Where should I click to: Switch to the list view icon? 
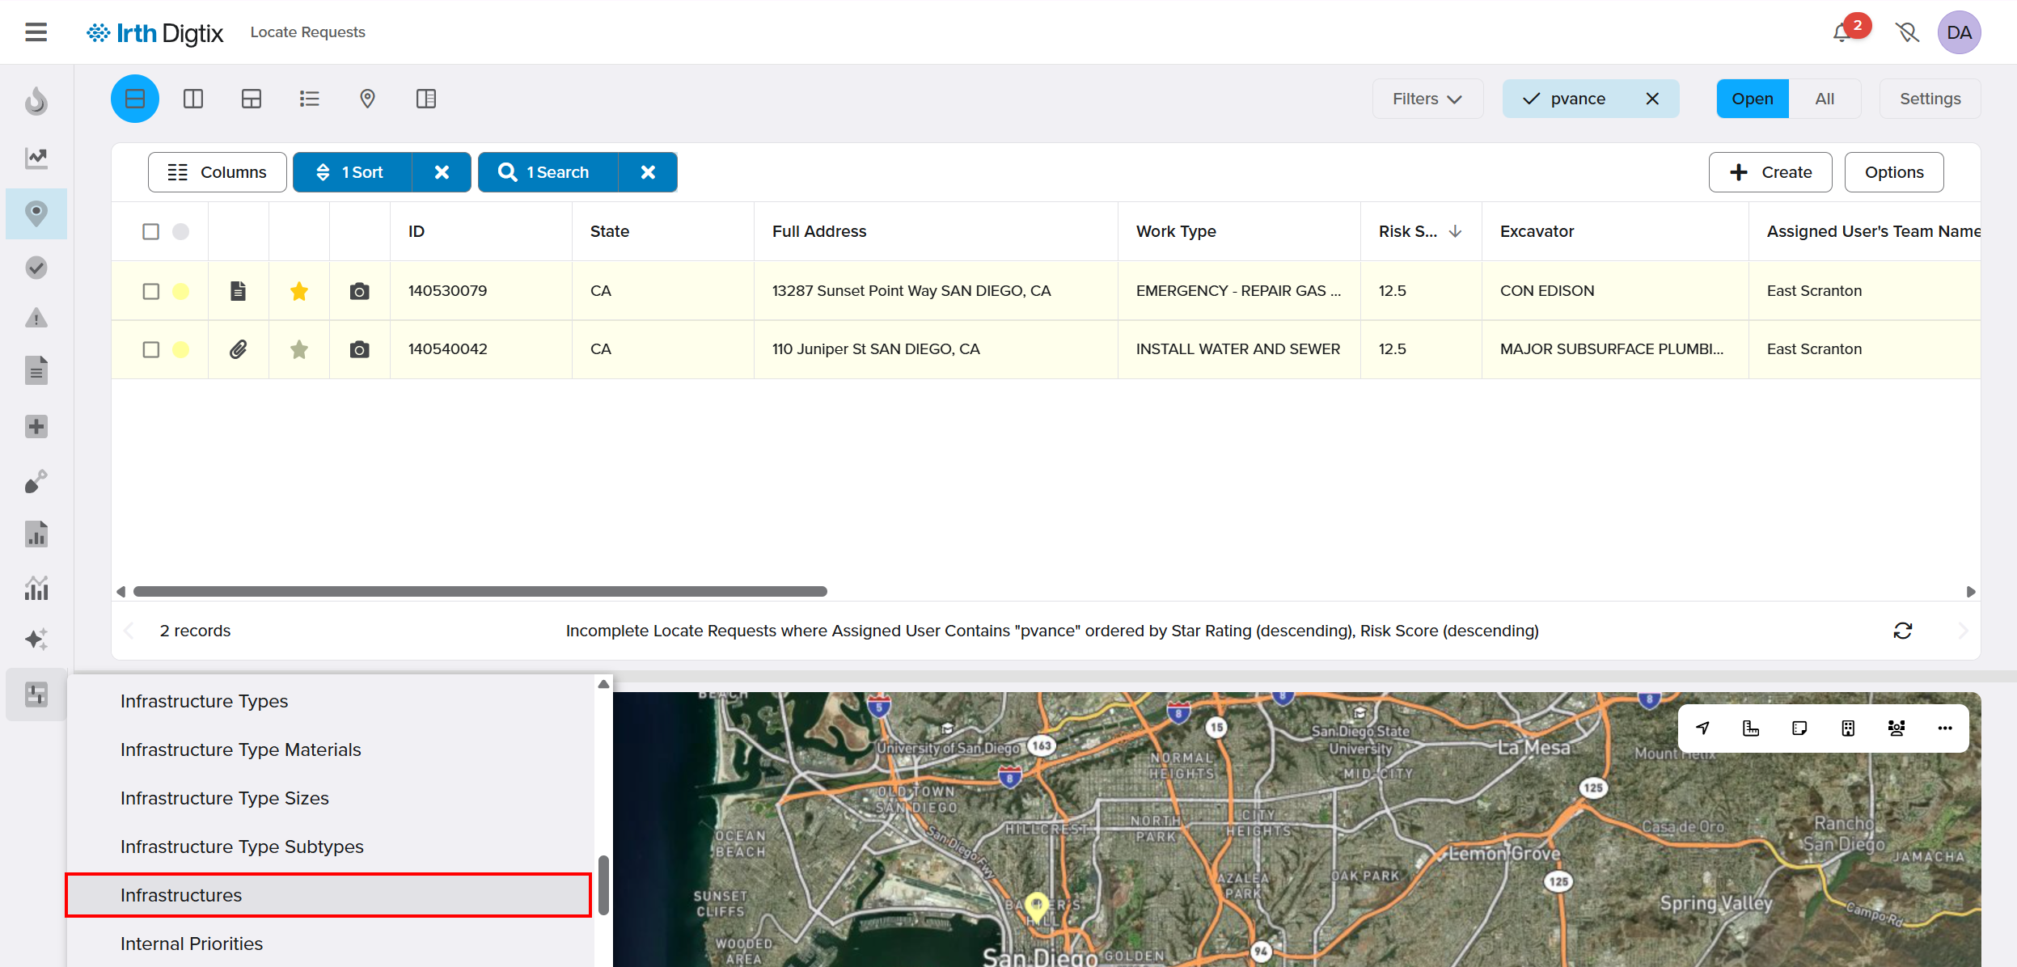click(x=309, y=99)
